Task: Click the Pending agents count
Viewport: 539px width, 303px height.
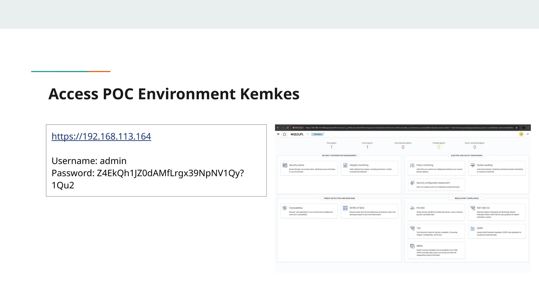Action: [x=439, y=147]
